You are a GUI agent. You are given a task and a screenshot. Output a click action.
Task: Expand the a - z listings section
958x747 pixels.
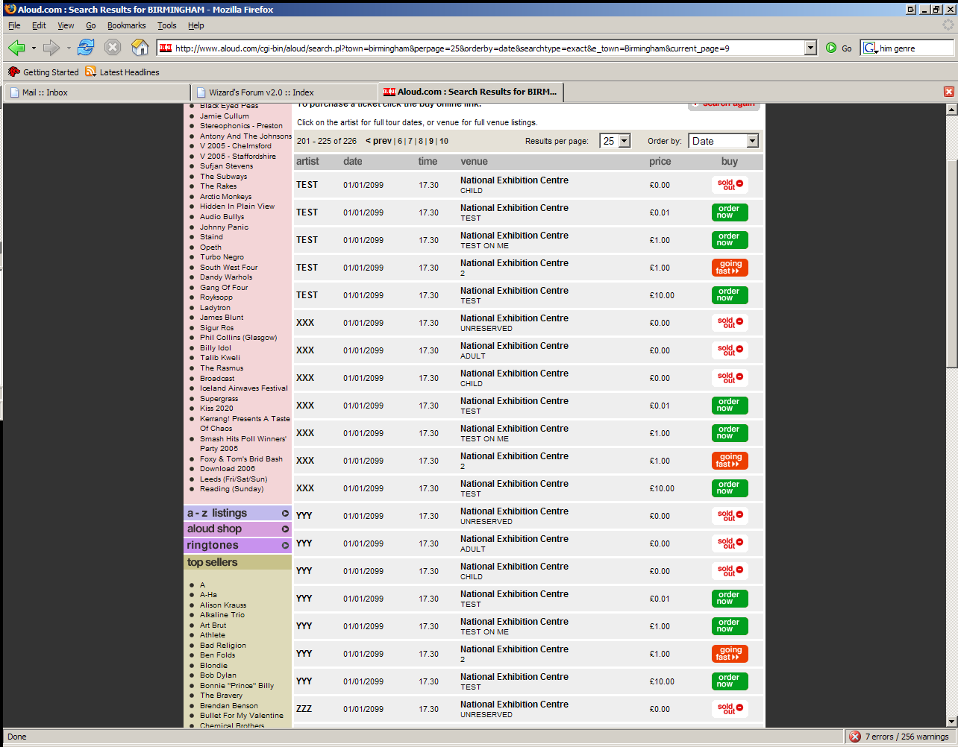[x=238, y=513]
